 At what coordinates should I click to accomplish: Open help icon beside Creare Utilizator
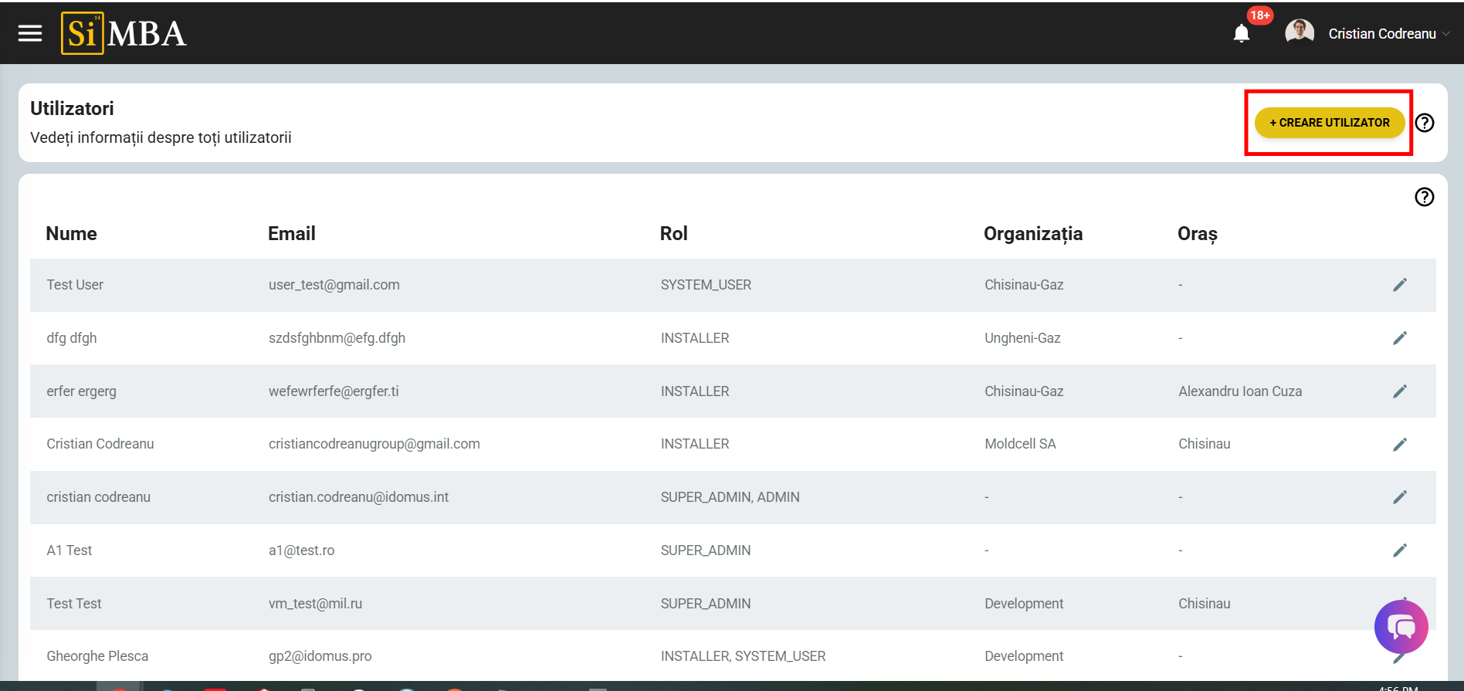(x=1425, y=123)
